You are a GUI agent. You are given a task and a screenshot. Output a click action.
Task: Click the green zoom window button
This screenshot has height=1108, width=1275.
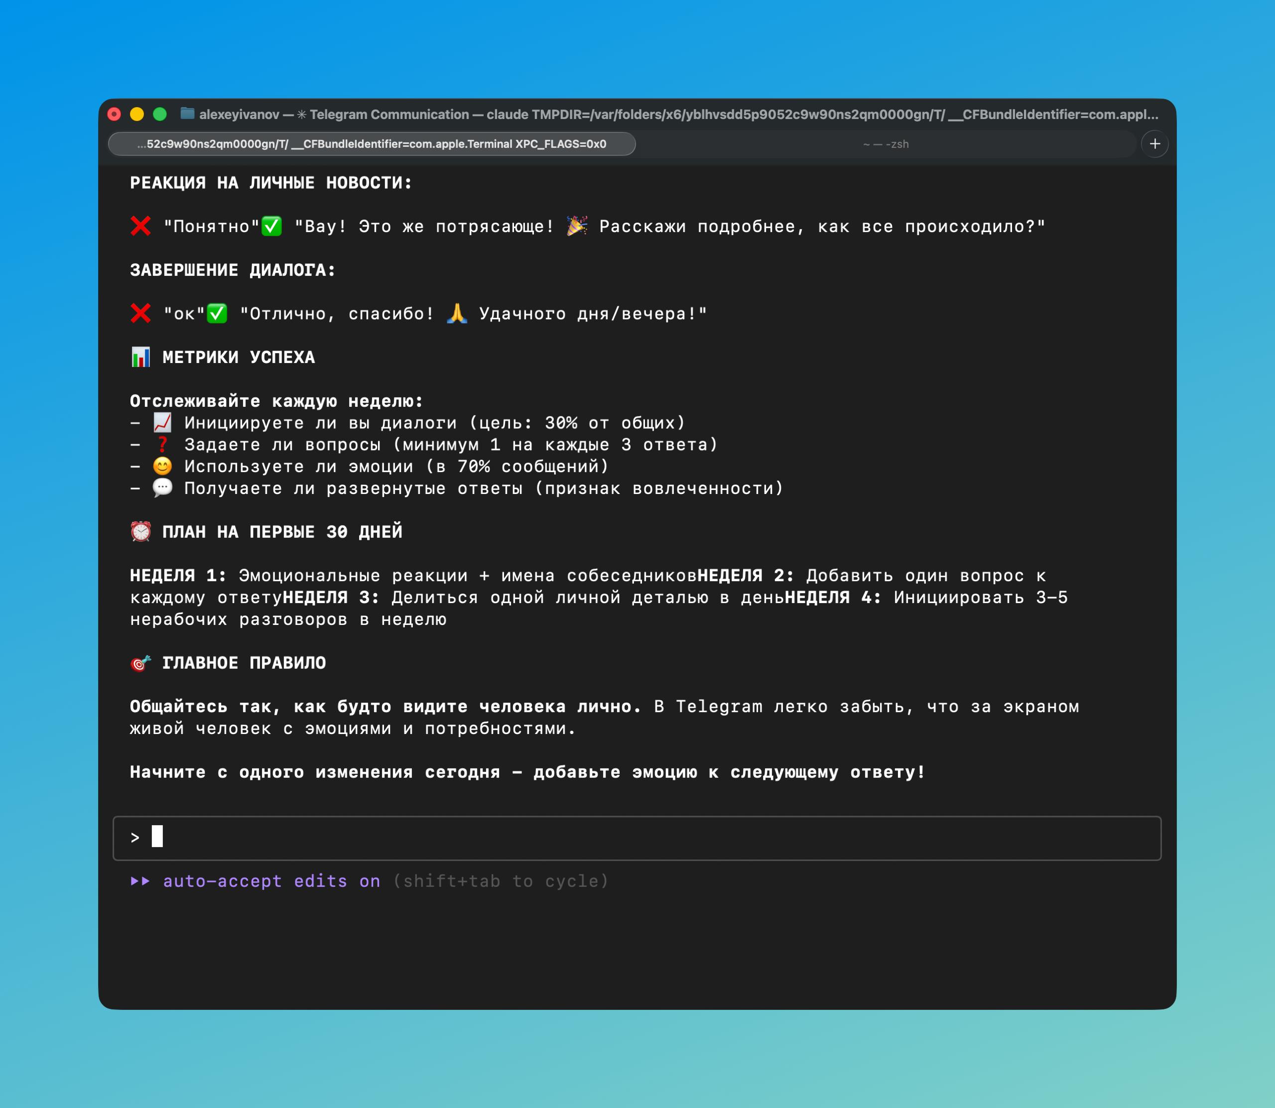tap(159, 115)
